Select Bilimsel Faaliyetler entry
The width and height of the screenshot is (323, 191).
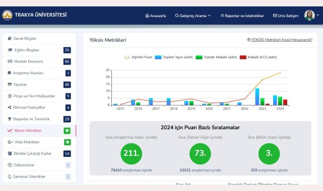(x=39, y=108)
